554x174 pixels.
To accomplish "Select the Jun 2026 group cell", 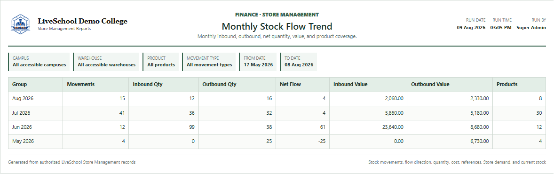I will click(x=35, y=127).
